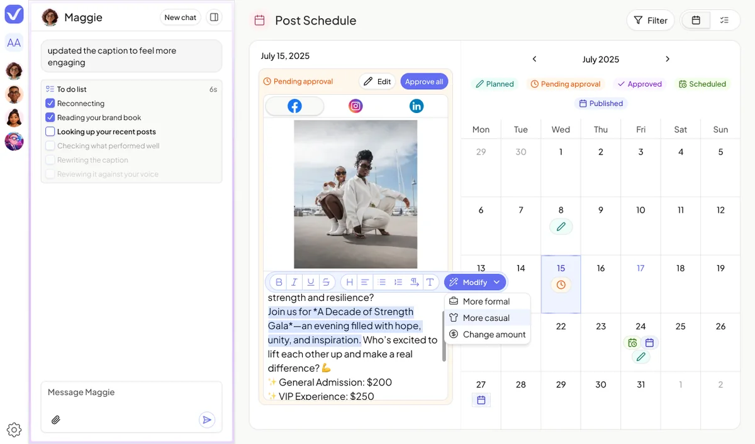Switch to the Facebook preview tab
This screenshot has width=755, height=444.
click(294, 106)
